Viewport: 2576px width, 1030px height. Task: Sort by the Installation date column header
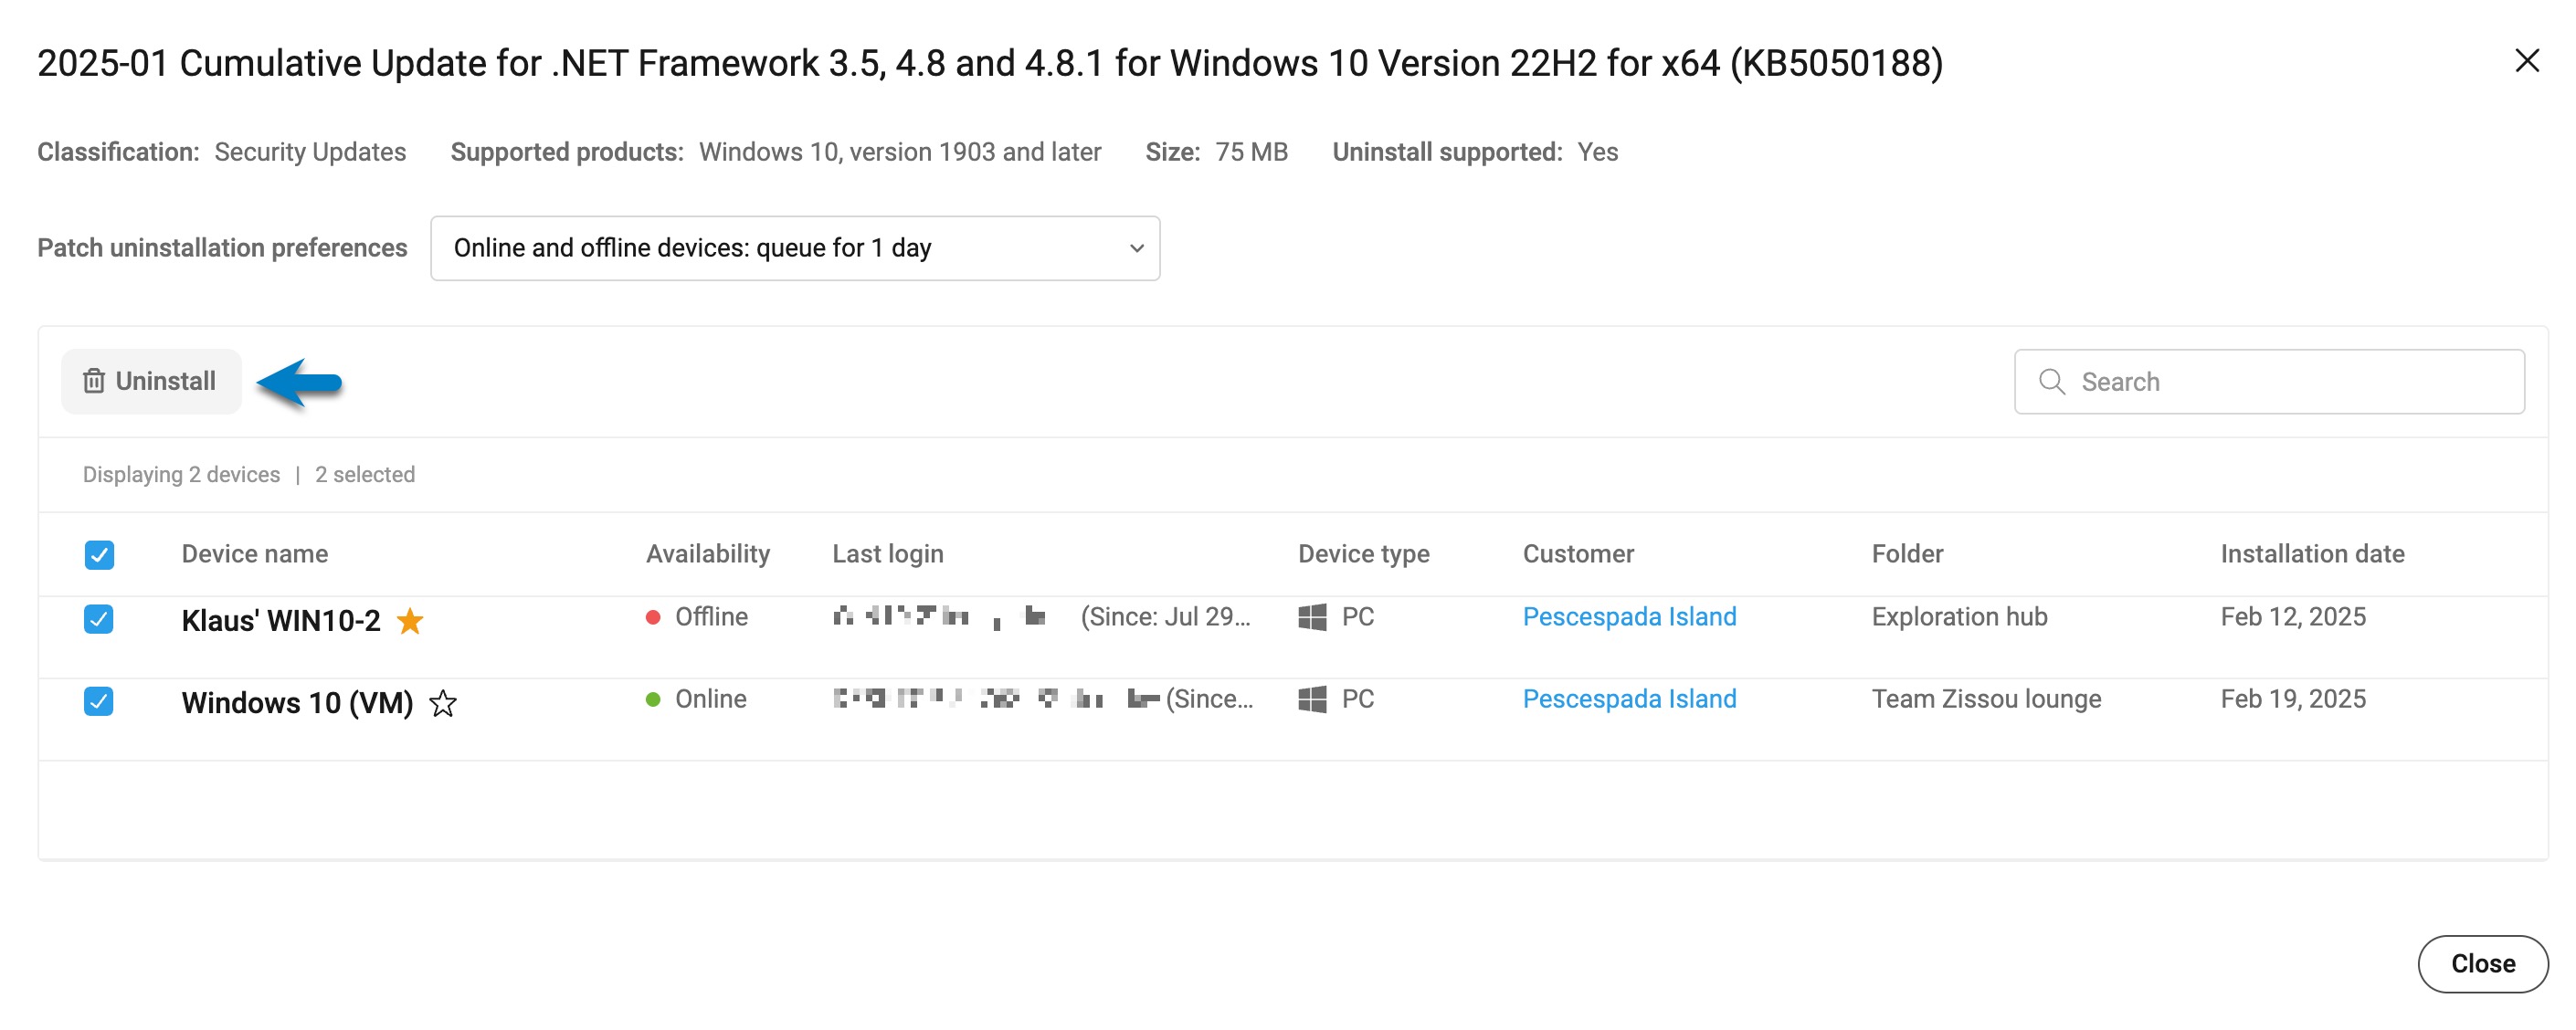(x=2312, y=554)
